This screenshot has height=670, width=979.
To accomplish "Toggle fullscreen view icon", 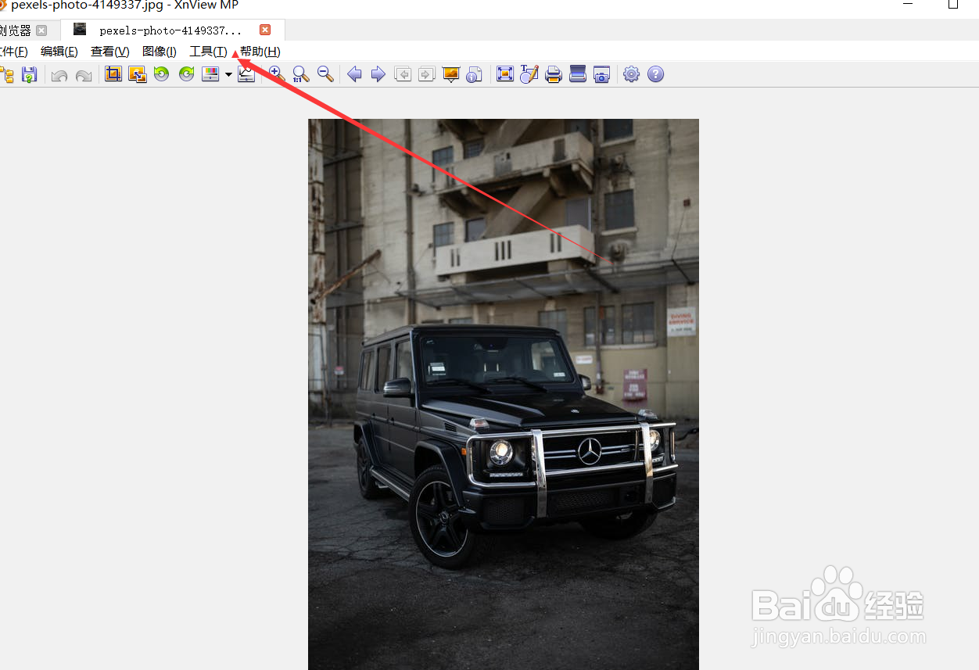I will click(505, 74).
